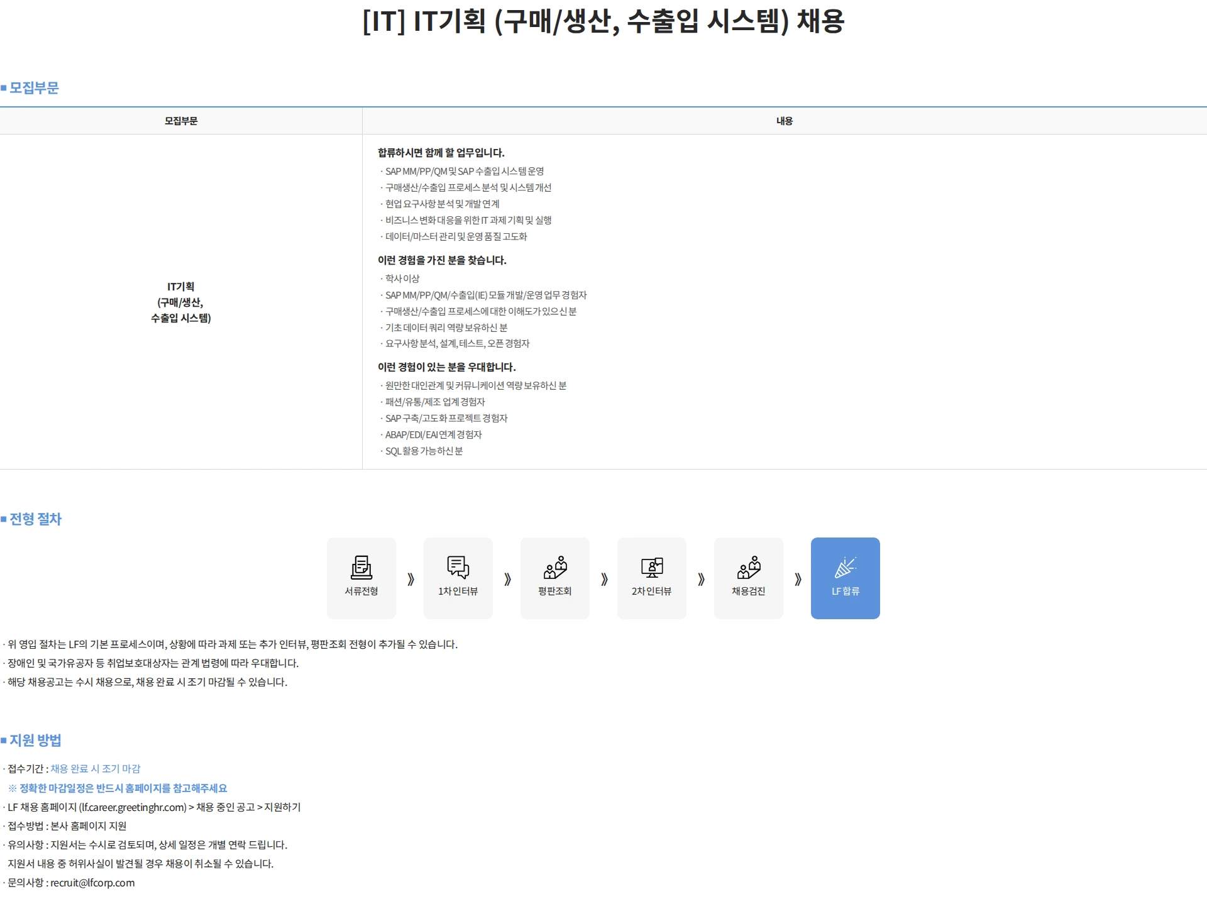
Task: Click the '내용' table column header
Action: (785, 121)
